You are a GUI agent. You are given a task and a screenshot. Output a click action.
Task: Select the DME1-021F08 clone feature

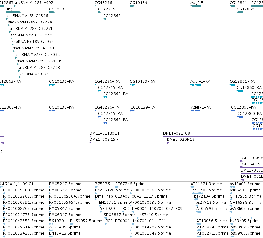pos(213,136)
